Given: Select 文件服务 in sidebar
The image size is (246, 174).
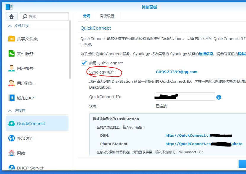Looking at the screenshot, I should [25, 54].
